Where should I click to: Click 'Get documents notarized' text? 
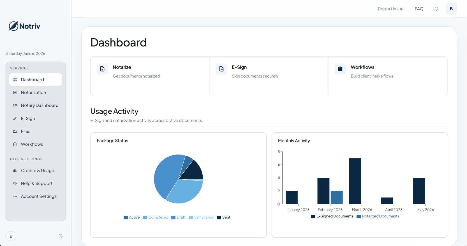[136, 76]
